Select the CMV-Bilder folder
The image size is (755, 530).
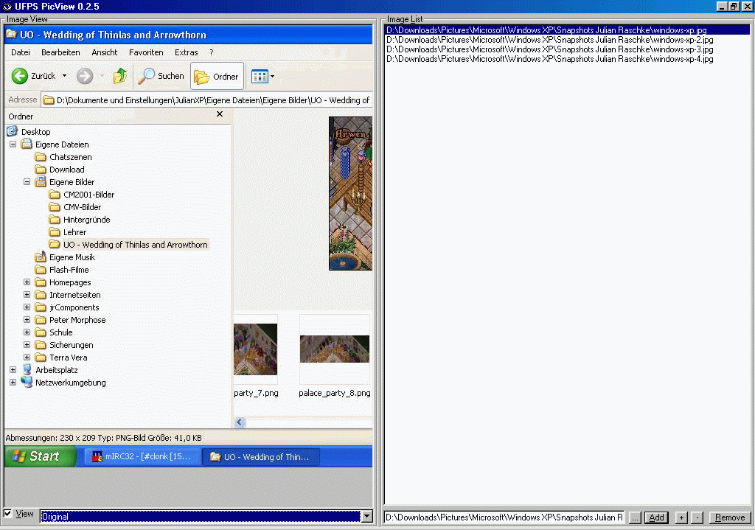point(83,207)
